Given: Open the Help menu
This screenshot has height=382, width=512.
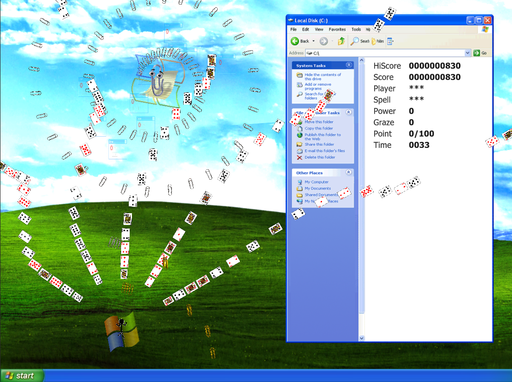Looking at the screenshot, I should pyautogui.click(x=368, y=29).
